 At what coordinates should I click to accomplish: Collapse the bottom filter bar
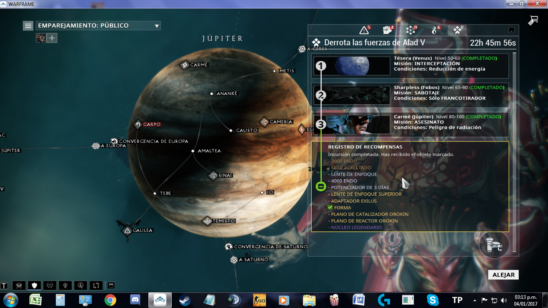click(111, 286)
